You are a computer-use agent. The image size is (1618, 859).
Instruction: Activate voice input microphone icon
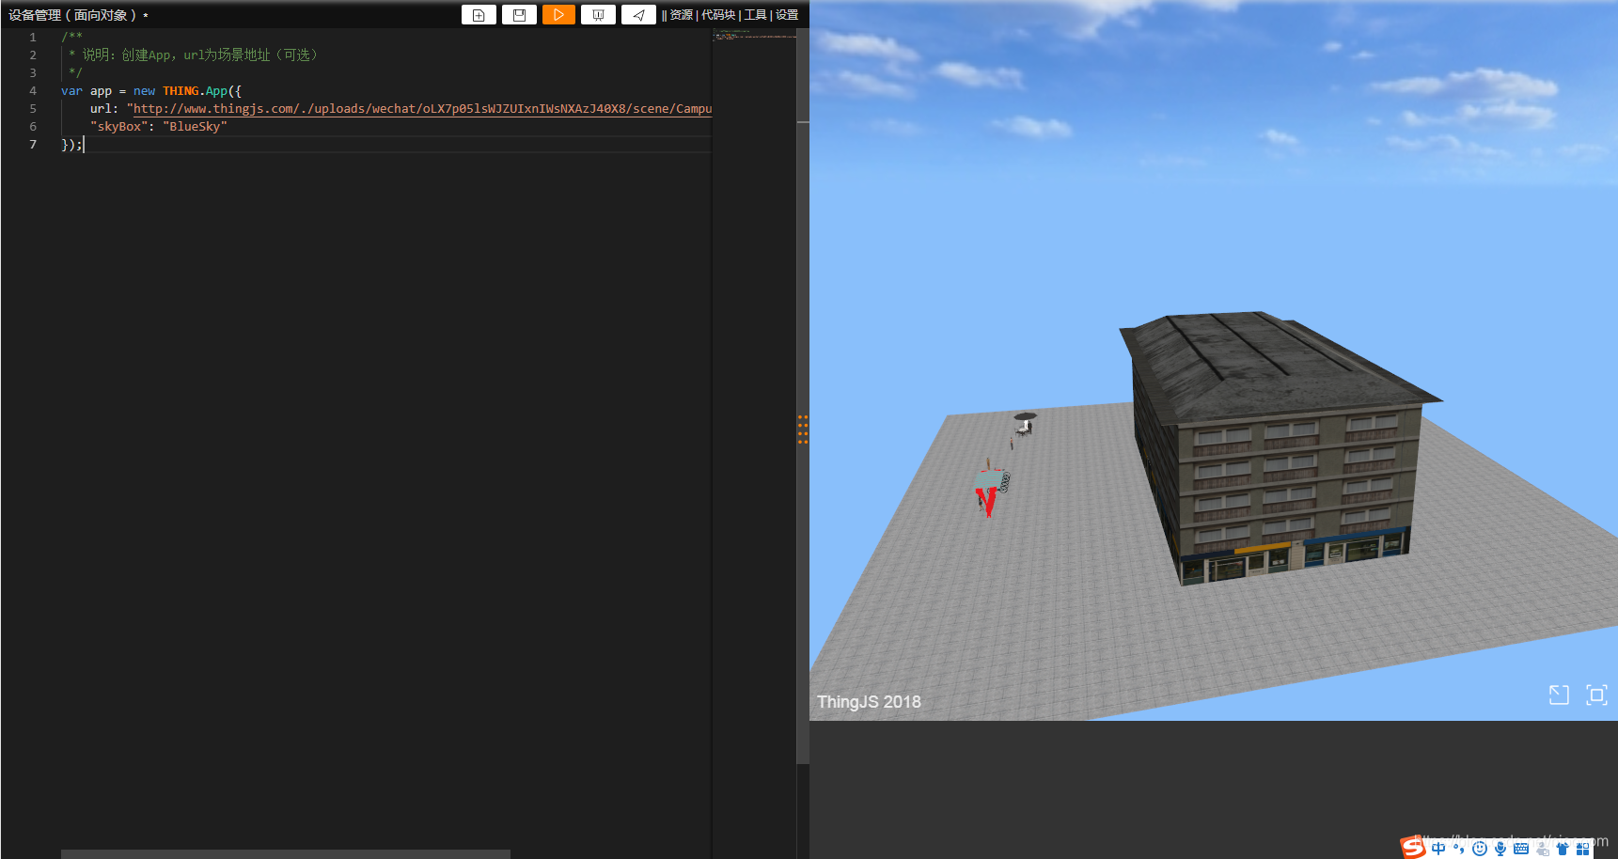point(1500,849)
